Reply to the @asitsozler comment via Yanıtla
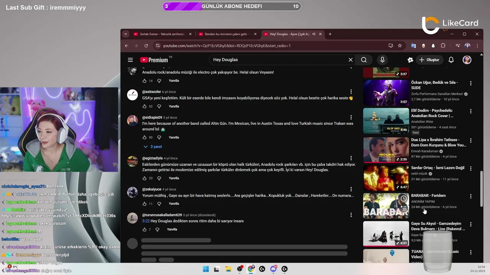This screenshot has height=275, width=490. [174, 106]
